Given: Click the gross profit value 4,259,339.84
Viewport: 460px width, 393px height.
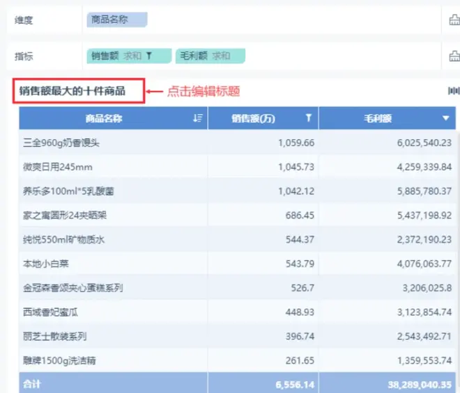Looking at the screenshot, I should coord(424,167).
